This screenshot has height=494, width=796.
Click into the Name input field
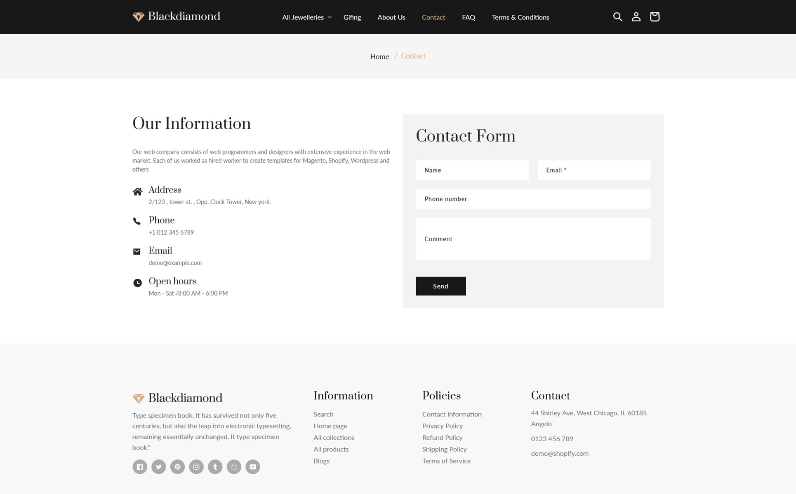472,170
